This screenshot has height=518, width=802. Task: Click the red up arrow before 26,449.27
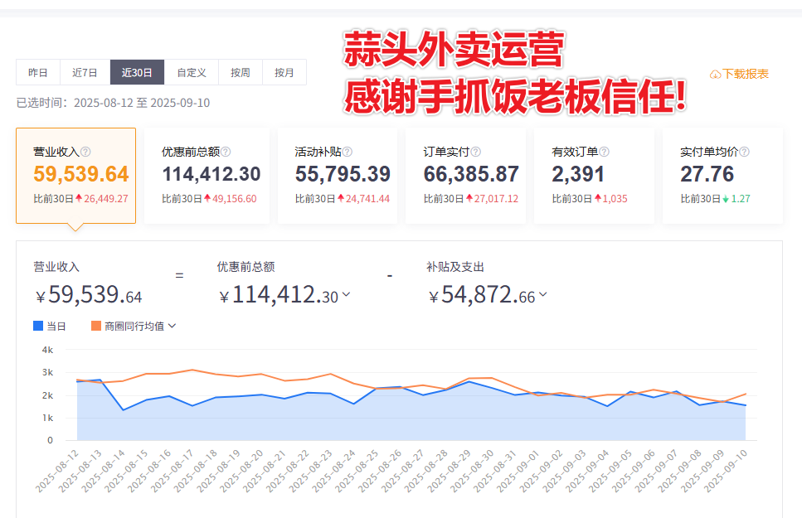coord(79,198)
